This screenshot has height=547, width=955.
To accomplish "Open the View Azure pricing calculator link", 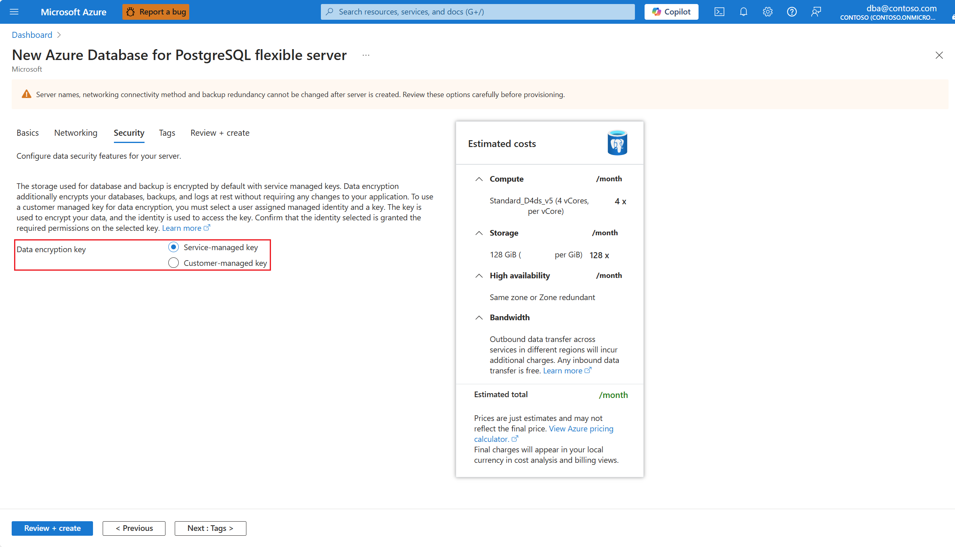I will [581, 429].
